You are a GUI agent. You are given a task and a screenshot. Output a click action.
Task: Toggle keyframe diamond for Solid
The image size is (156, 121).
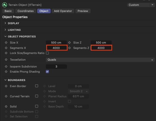tap(6, 106)
